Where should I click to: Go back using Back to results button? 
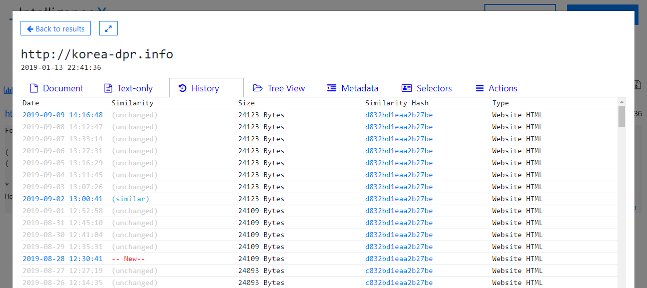click(56, 28)
